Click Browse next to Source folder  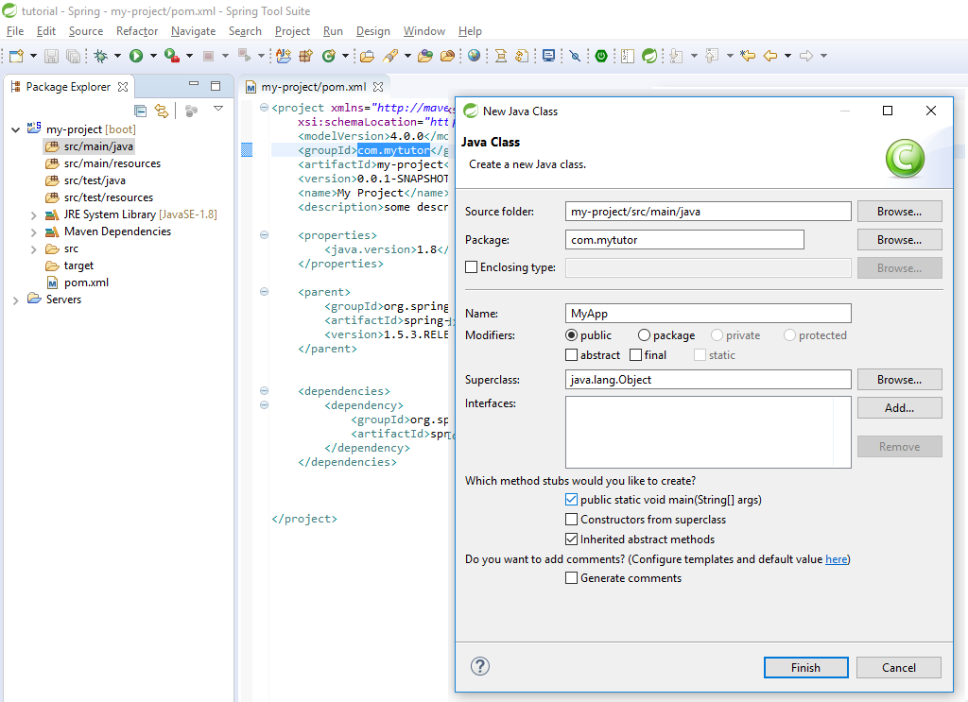click(x=900, y=212)
